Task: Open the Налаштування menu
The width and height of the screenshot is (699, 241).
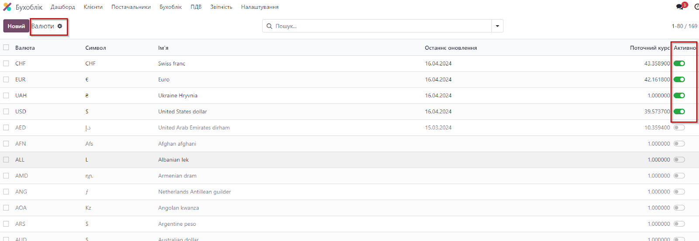Action: pyautogui.click(x=260, y=7)
